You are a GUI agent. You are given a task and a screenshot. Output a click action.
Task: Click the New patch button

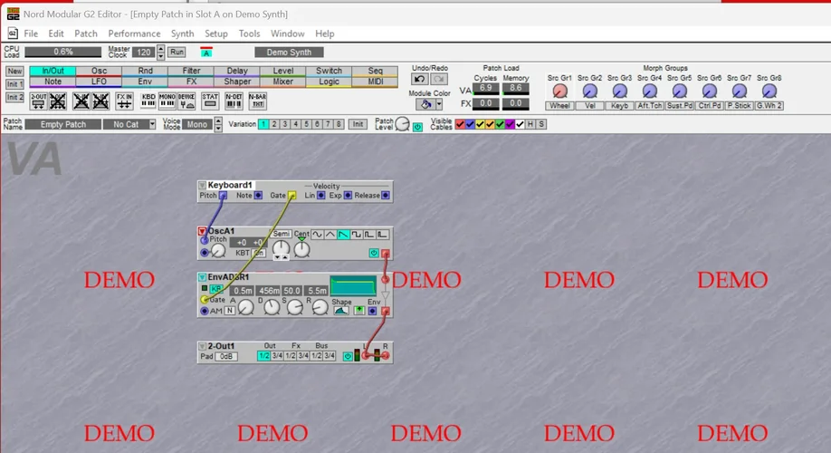pyautogui.click(x=14, y=71)
